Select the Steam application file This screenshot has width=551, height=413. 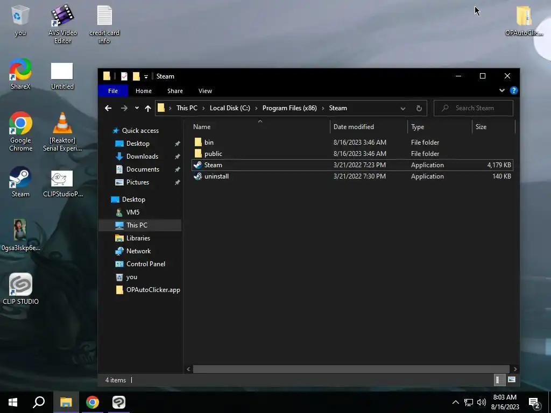352,165
